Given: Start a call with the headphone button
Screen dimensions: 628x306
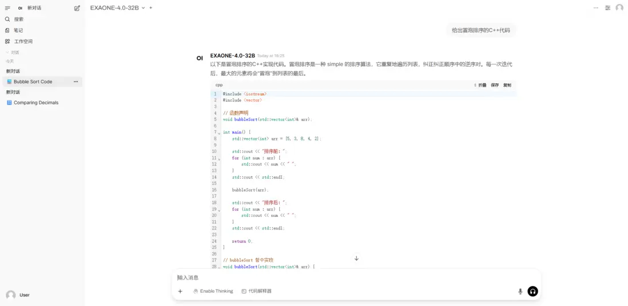Looking at the screenshot, I should pos(532,291).
